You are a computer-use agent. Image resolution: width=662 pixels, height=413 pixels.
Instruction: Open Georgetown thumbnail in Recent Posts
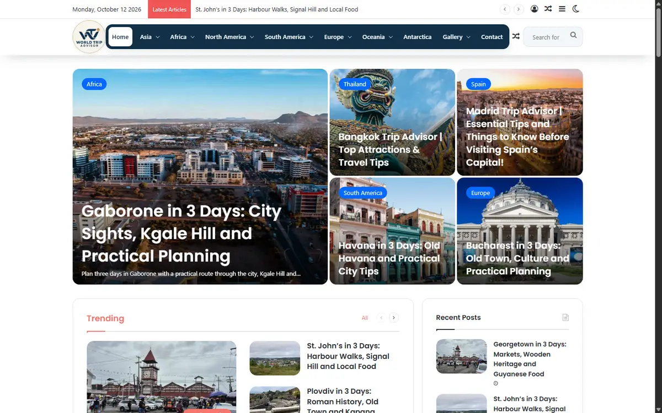[x=461, y=356]
